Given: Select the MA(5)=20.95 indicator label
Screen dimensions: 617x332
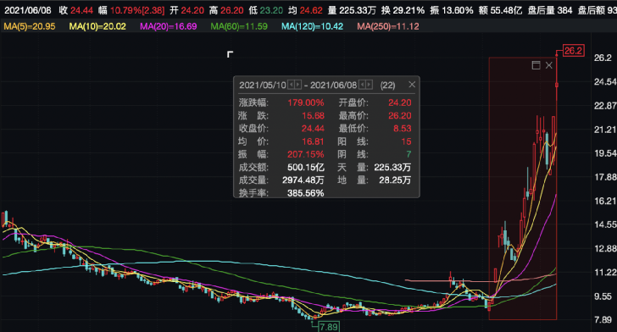Looking at the screenshot, I should tap(30, 26).
